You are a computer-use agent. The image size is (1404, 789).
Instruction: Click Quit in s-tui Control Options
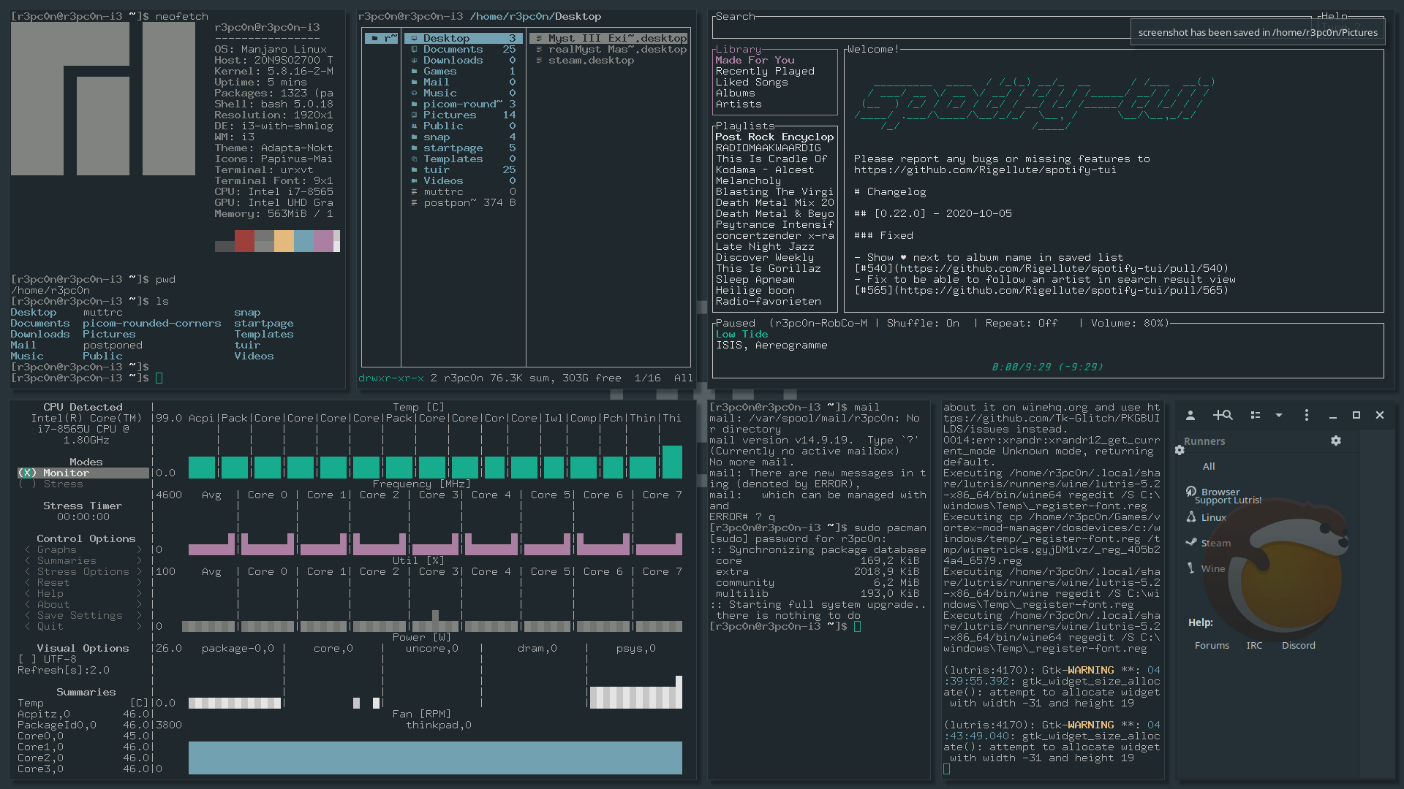[x=83, y=626]
